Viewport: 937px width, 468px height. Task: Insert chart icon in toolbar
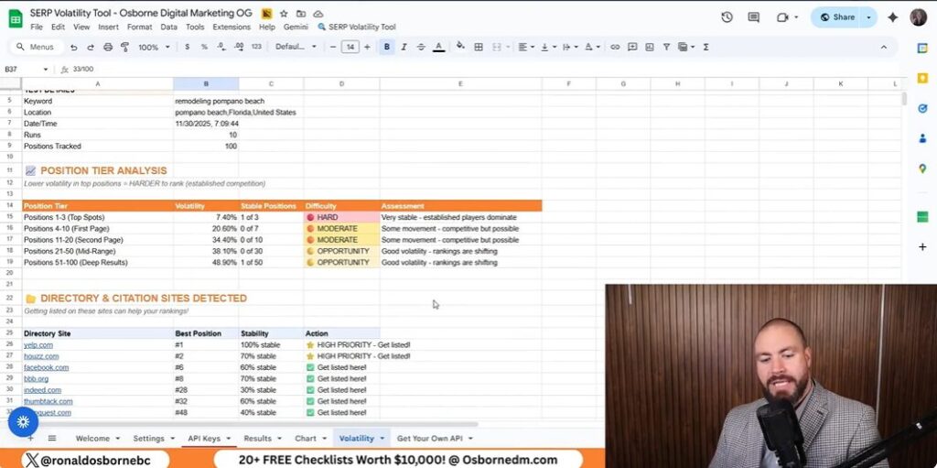650,47
